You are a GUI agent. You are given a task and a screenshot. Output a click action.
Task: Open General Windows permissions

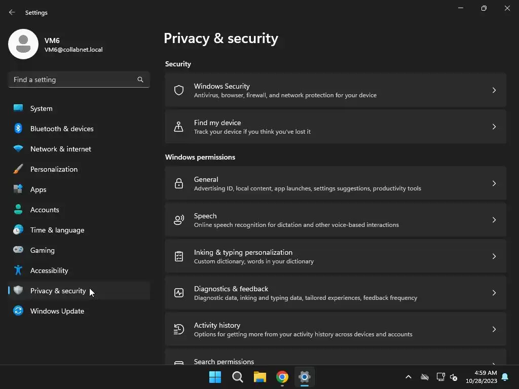336,183
